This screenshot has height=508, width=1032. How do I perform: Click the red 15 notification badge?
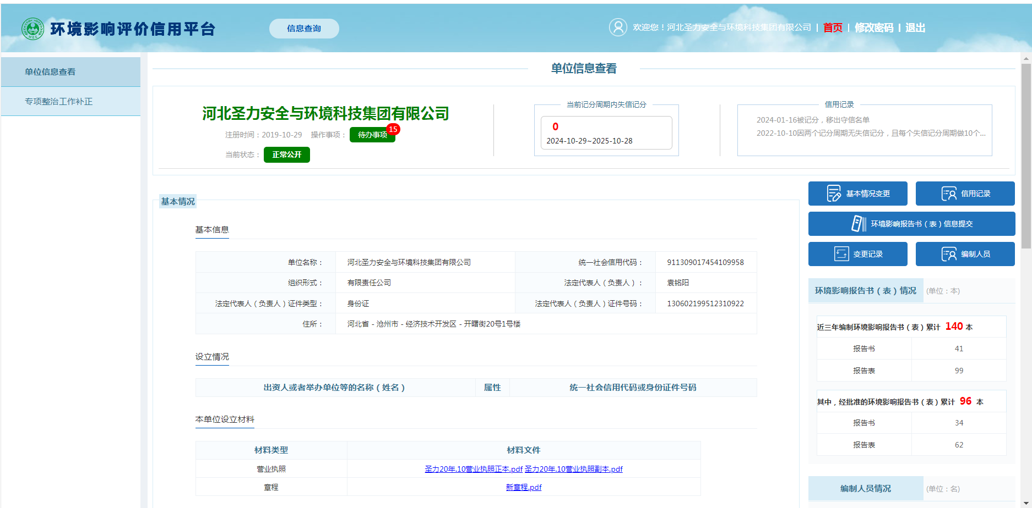(393, 129)
